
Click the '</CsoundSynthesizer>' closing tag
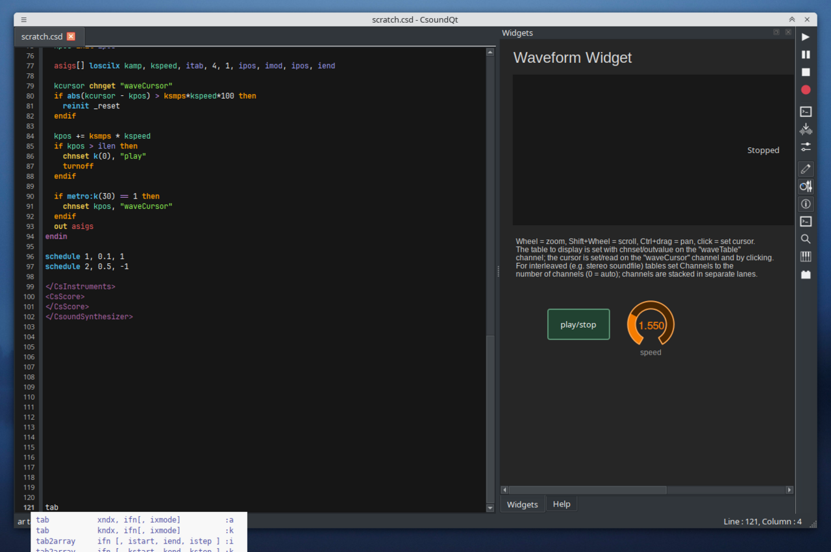89,317
